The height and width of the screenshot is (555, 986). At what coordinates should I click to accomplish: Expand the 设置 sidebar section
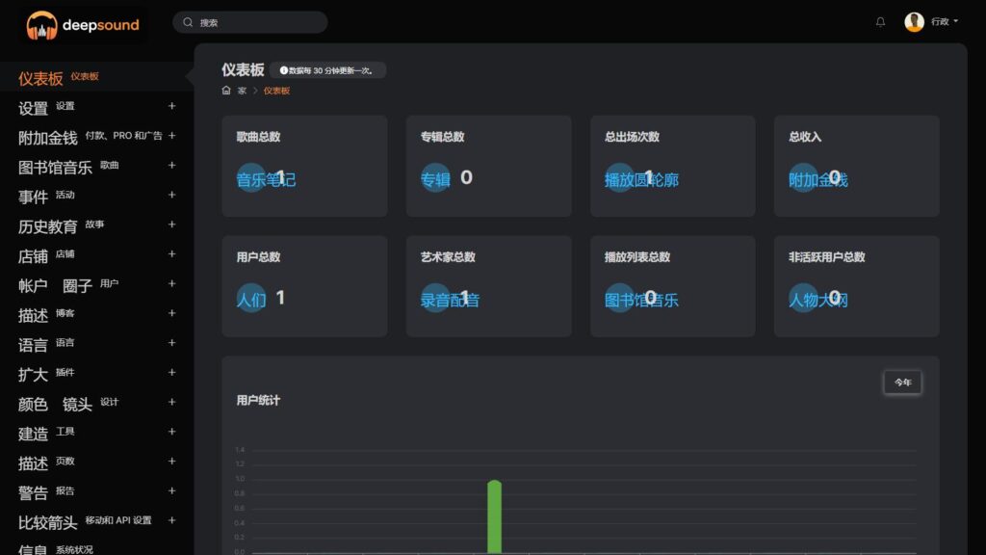click(x=172, y=107)
